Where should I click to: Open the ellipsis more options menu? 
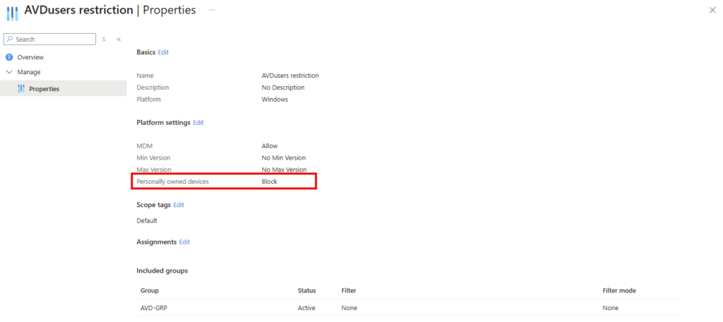pos(212,11)
